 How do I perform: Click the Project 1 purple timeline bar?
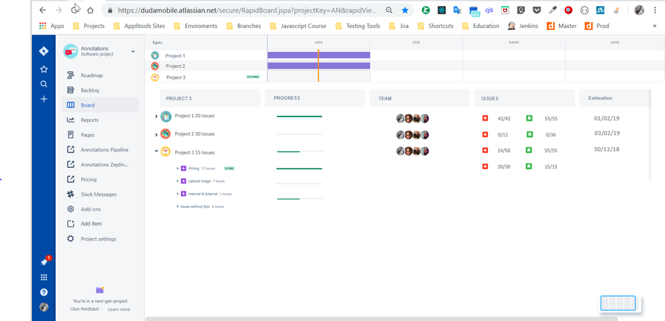coord(318,55)
